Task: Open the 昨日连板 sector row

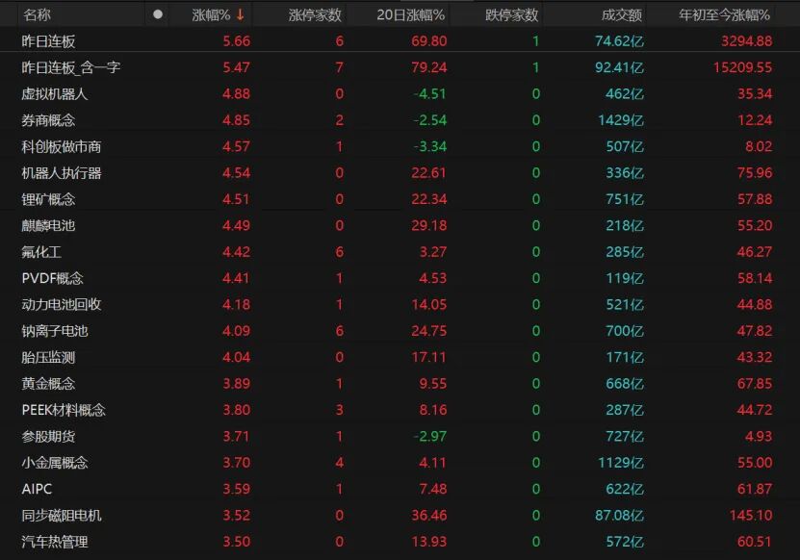Action: pyautogui.click(x=48, y=41)
